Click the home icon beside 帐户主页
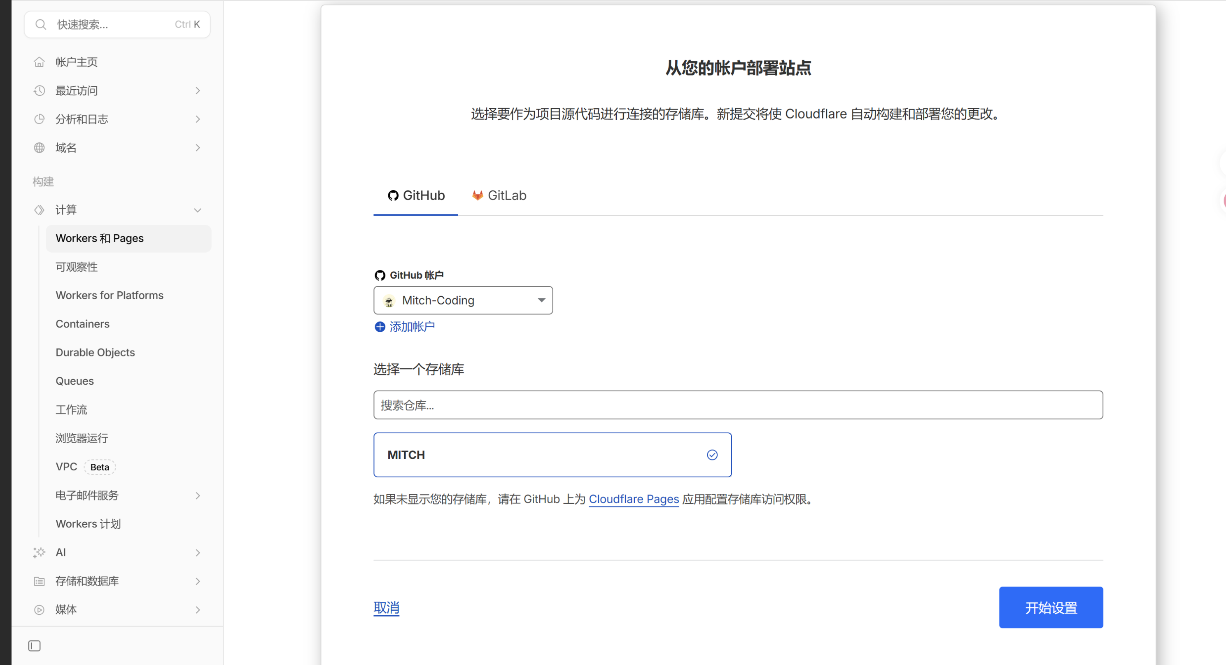Viewport: 1226px width, 665px height. click(40, 62)
